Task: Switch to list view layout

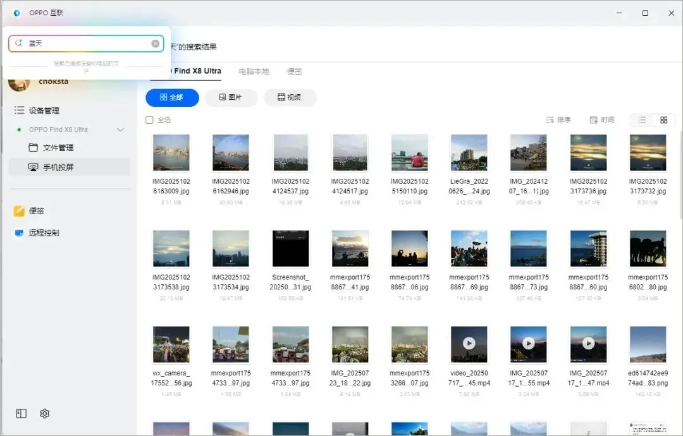Action: [642, 120]
